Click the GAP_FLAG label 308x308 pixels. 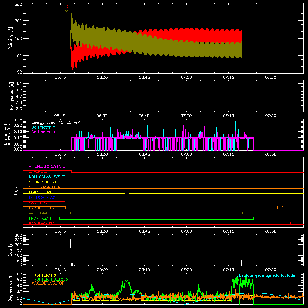click(x=38, y=172)
